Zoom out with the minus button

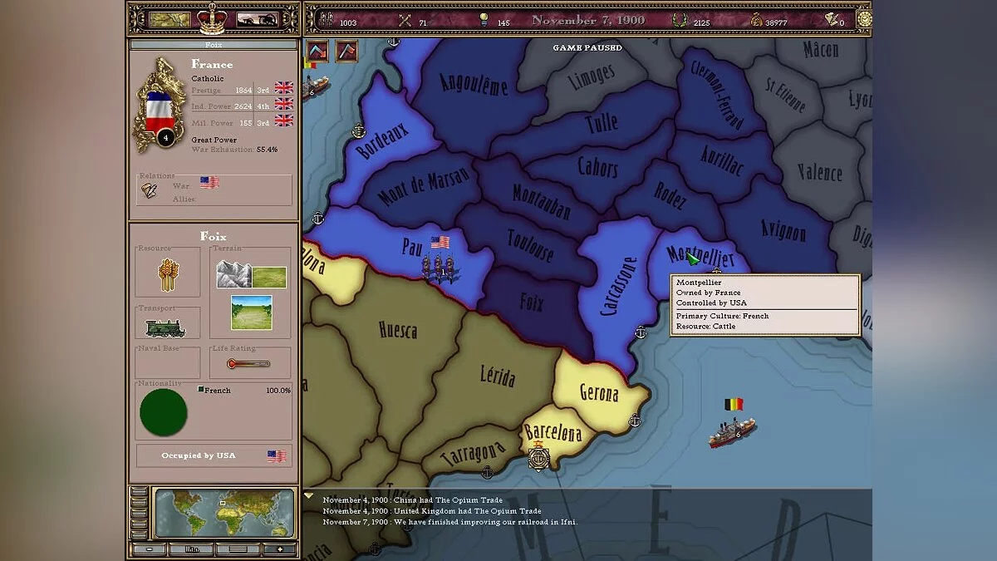[149, 549]
